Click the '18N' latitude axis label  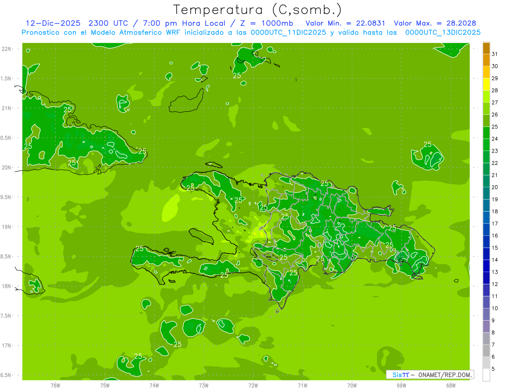6,286
